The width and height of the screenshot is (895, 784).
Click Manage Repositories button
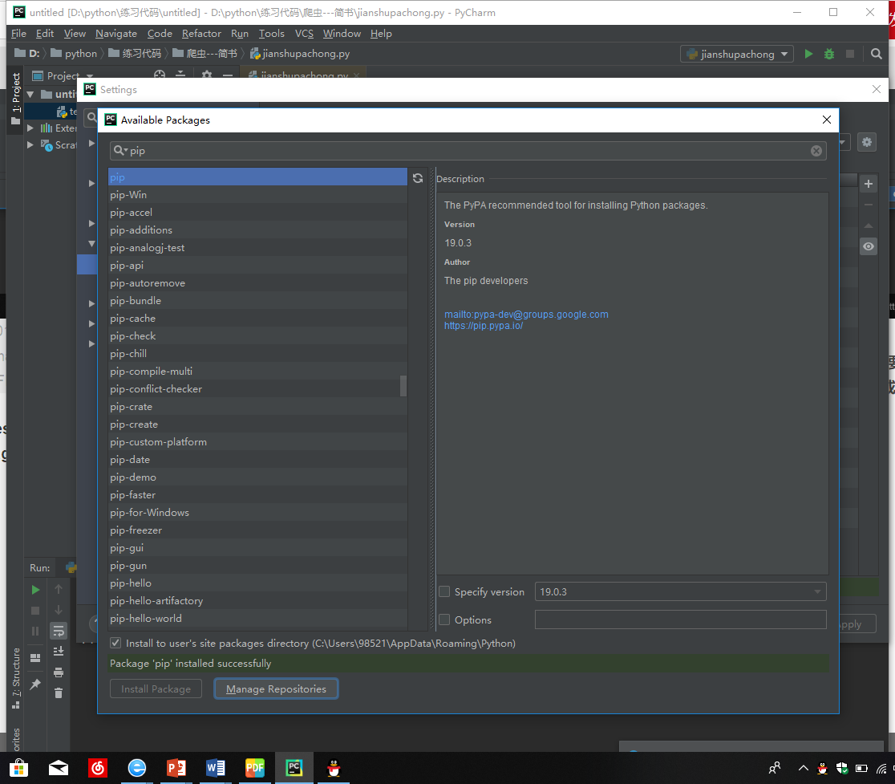(x=276, y=689)
